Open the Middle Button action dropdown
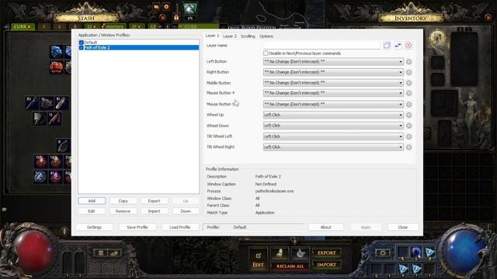Image resolution: width=497 pixels, height=279 pixels. coord(333,83)
